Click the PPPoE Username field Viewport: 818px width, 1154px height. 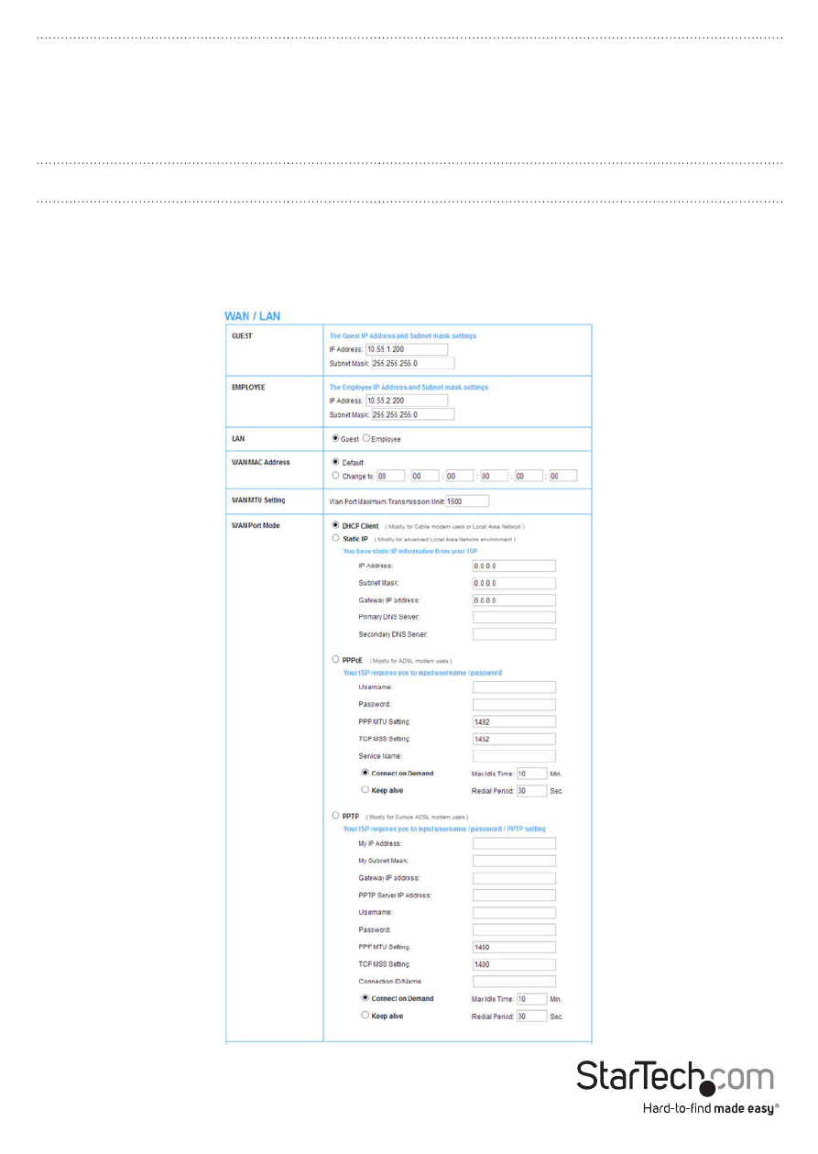(514, 687)
